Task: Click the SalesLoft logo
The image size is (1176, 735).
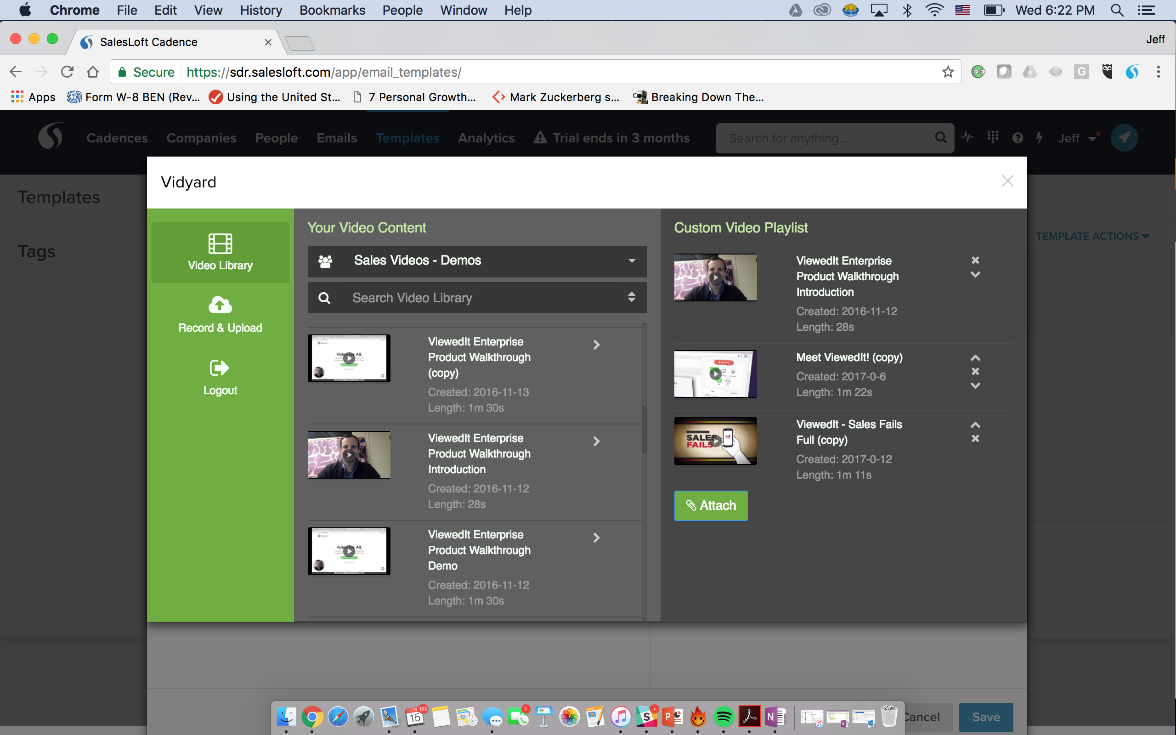Action: (51, 136)
